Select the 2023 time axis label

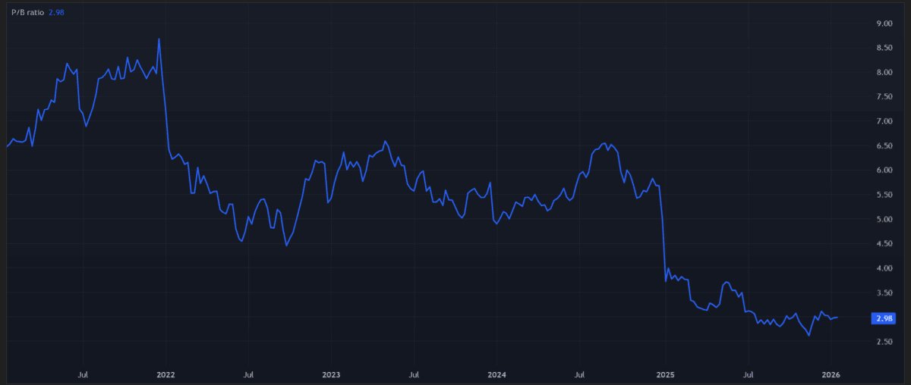331,374
